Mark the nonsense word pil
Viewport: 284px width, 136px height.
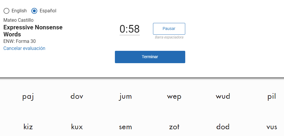pyautogui.click(x=272, y=96)
